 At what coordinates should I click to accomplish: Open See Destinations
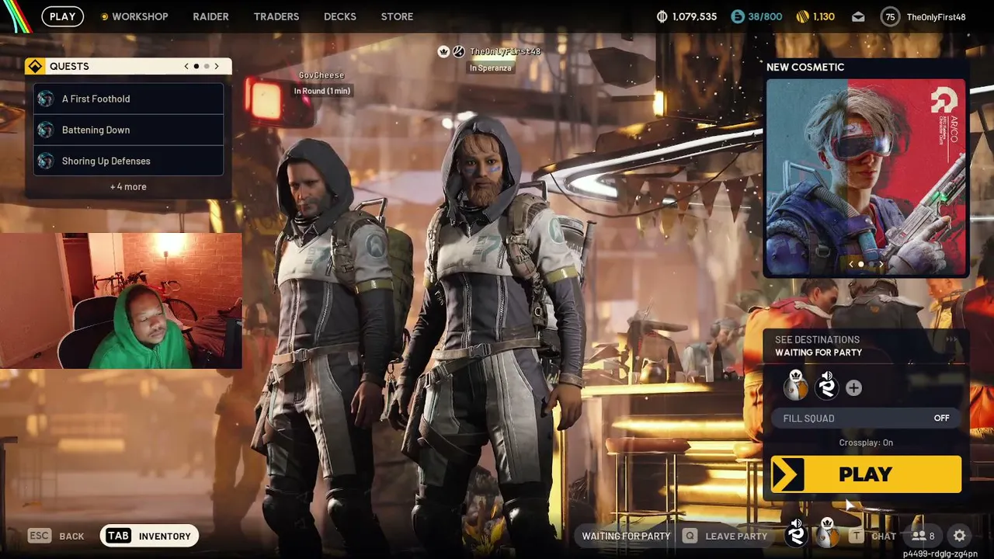click(x=817, y=339)
